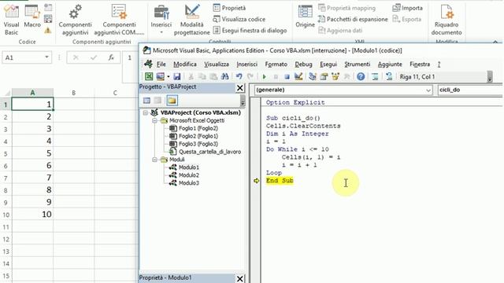Click Esegui finestra di dialogo
This screenshot has height=283, width=504.
tap(250, 31)
